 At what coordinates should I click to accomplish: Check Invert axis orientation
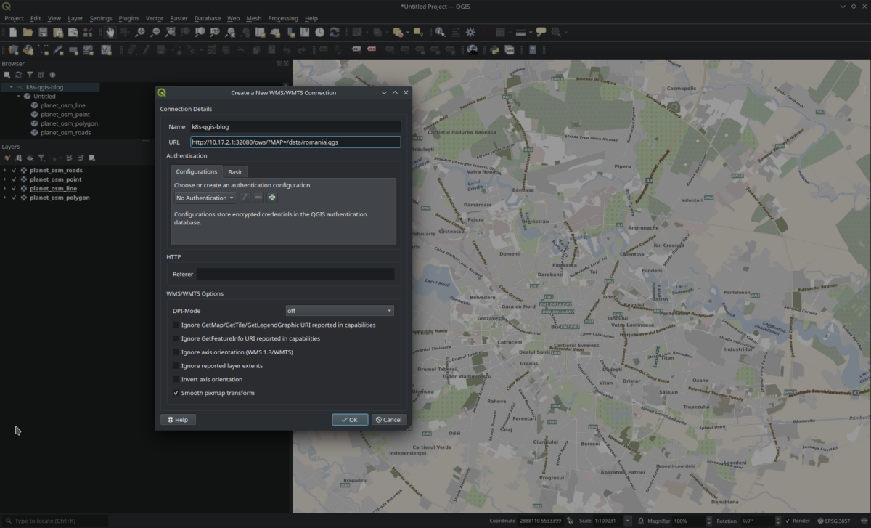175,379
